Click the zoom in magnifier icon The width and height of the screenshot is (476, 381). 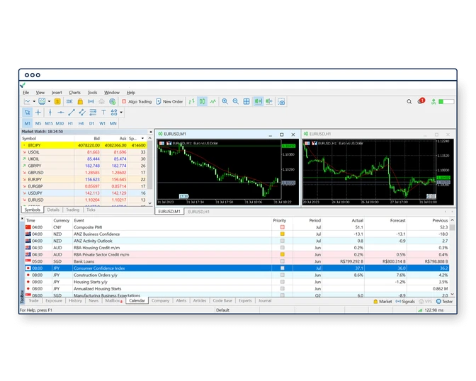pyautogui.click(x=225, y=102)
